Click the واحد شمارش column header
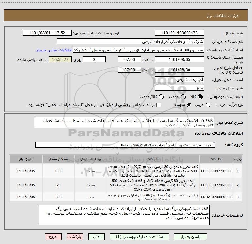Image resolution: width=252 pixels, height=244 pixels. coord(91,159)
